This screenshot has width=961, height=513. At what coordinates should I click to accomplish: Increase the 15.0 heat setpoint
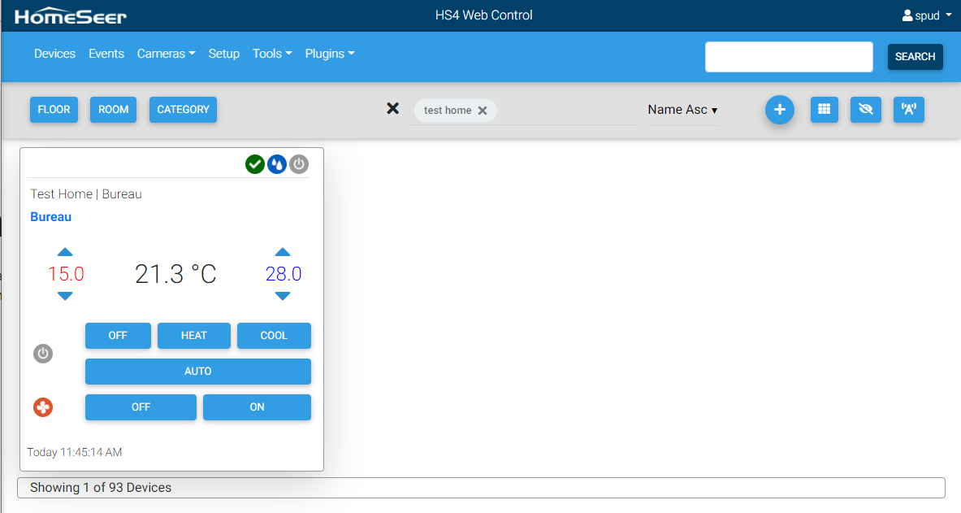point(65,252)
